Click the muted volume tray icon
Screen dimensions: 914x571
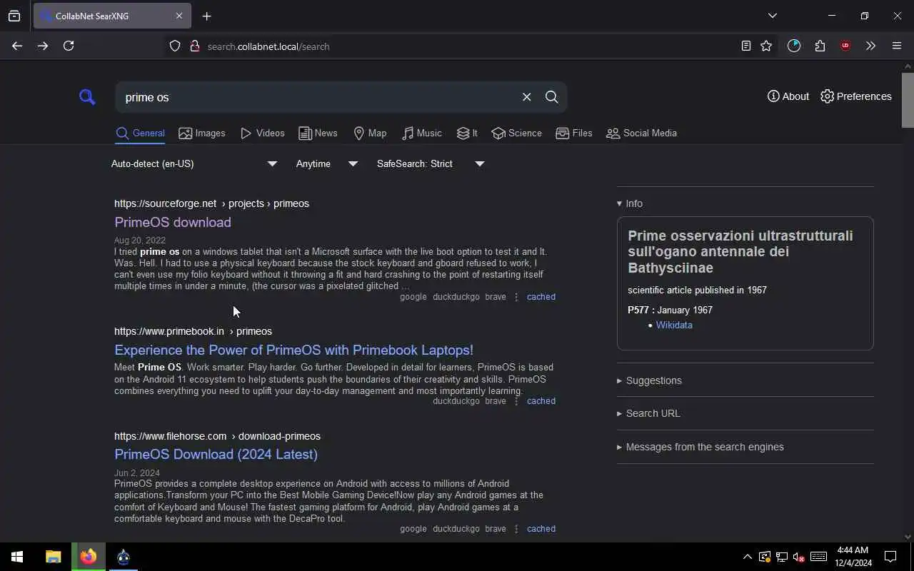coord(799,557)
